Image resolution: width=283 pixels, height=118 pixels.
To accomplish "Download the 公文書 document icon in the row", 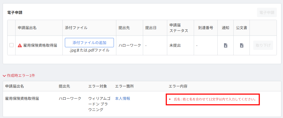I will 241,45.
